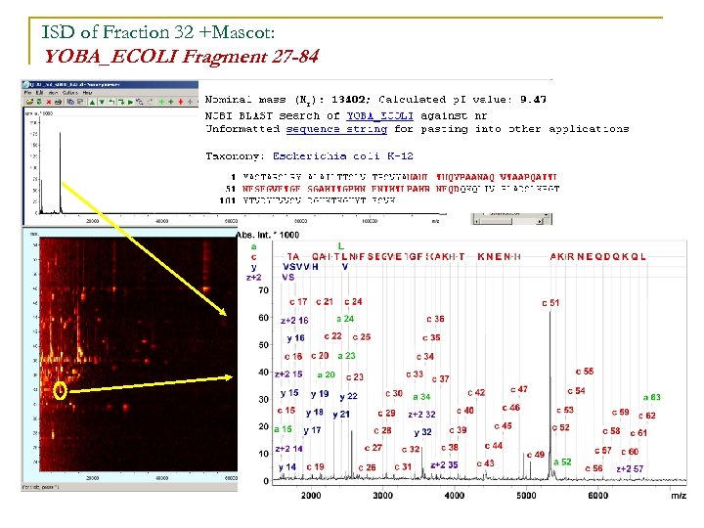Follow the YOBA_ECOLI BLAST link
This screenshot has height=528, width=704.
tap(379, 115)
